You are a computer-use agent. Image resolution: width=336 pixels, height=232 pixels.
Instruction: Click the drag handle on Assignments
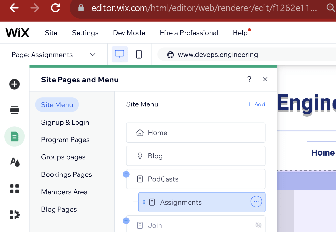tap(144, 202)
